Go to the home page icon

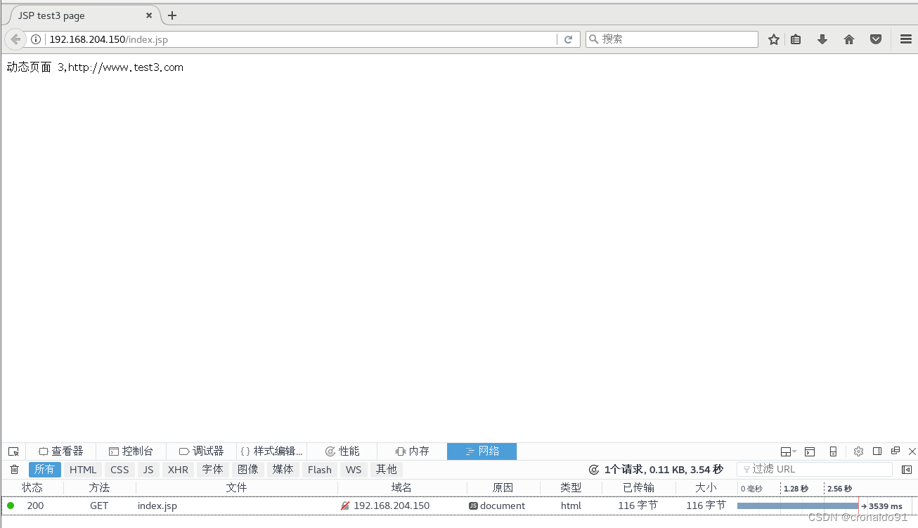point(849,39)
